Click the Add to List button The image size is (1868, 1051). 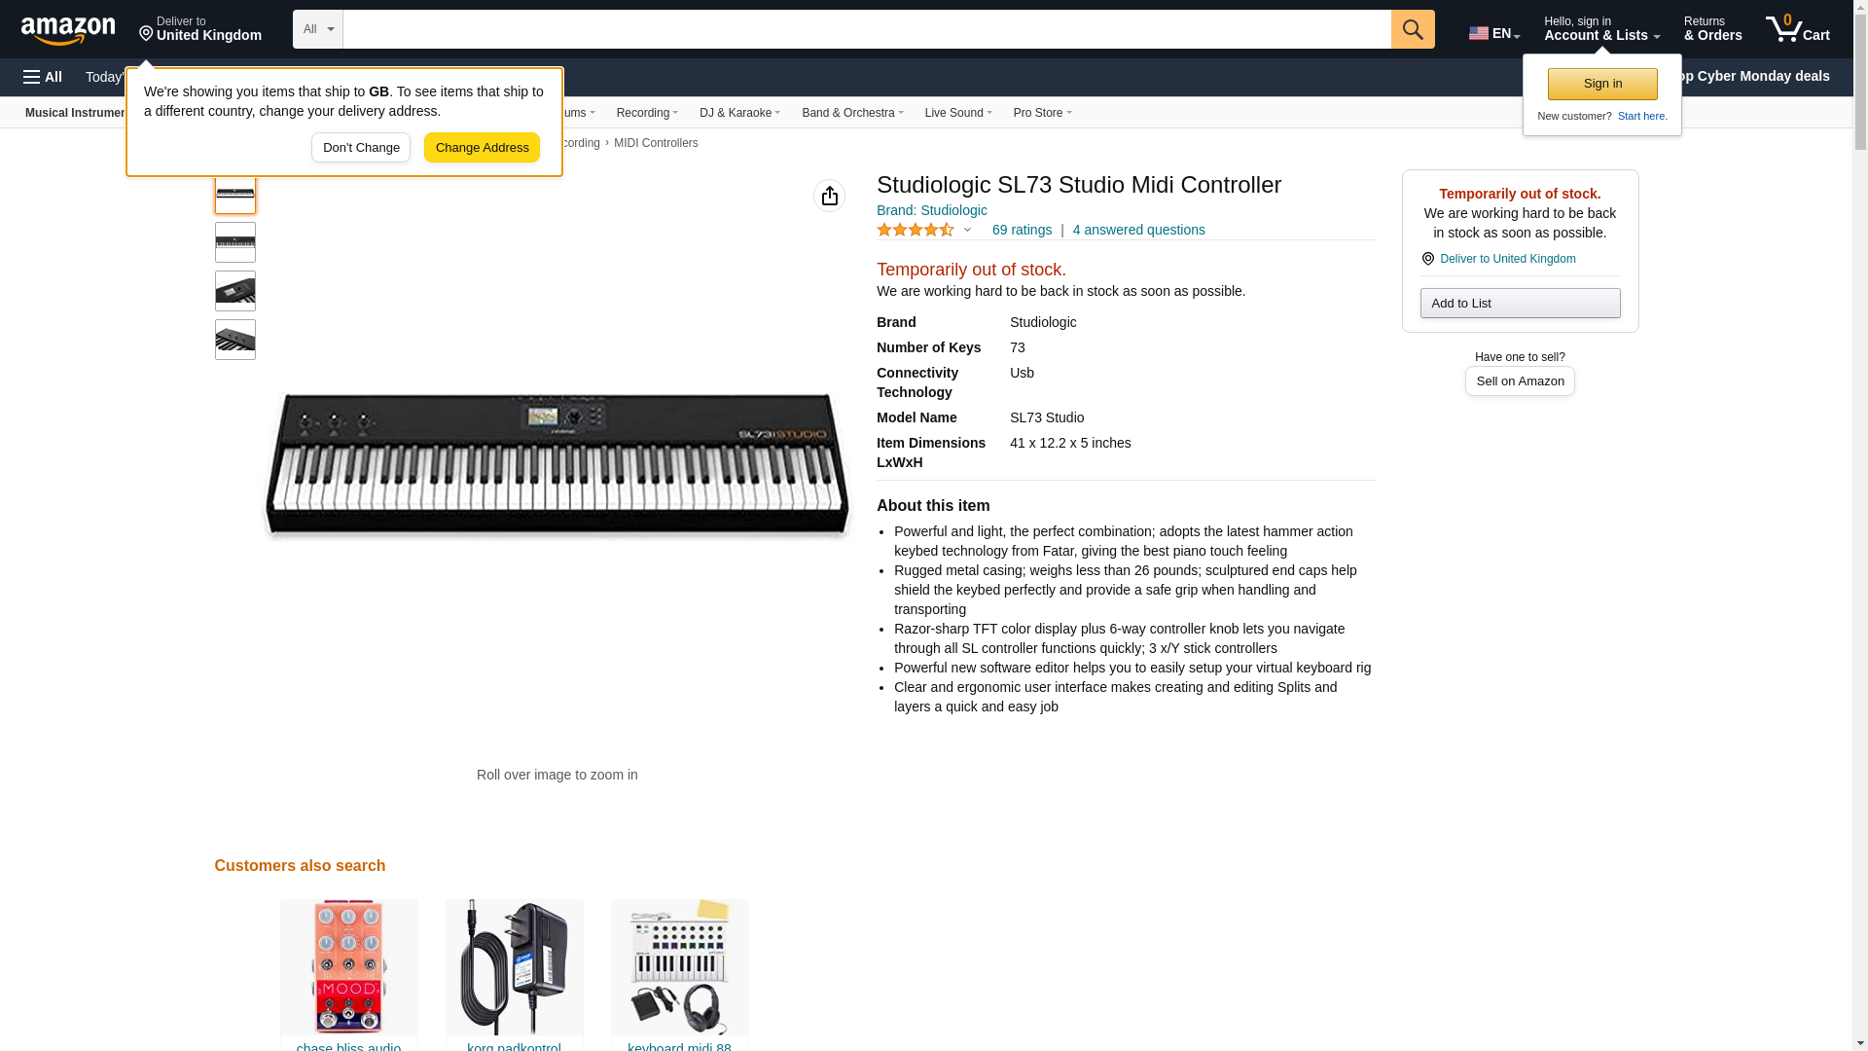click(1519, 304)
